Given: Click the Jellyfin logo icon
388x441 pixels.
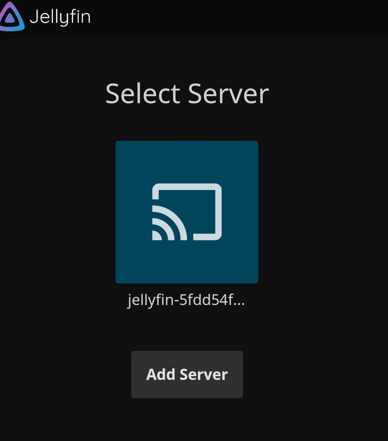Looking at the screenshot, I should point(12,16).
